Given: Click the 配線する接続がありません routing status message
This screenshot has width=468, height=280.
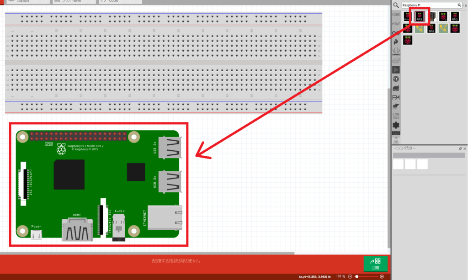Looking at the screenshot, I should point(176,261).
